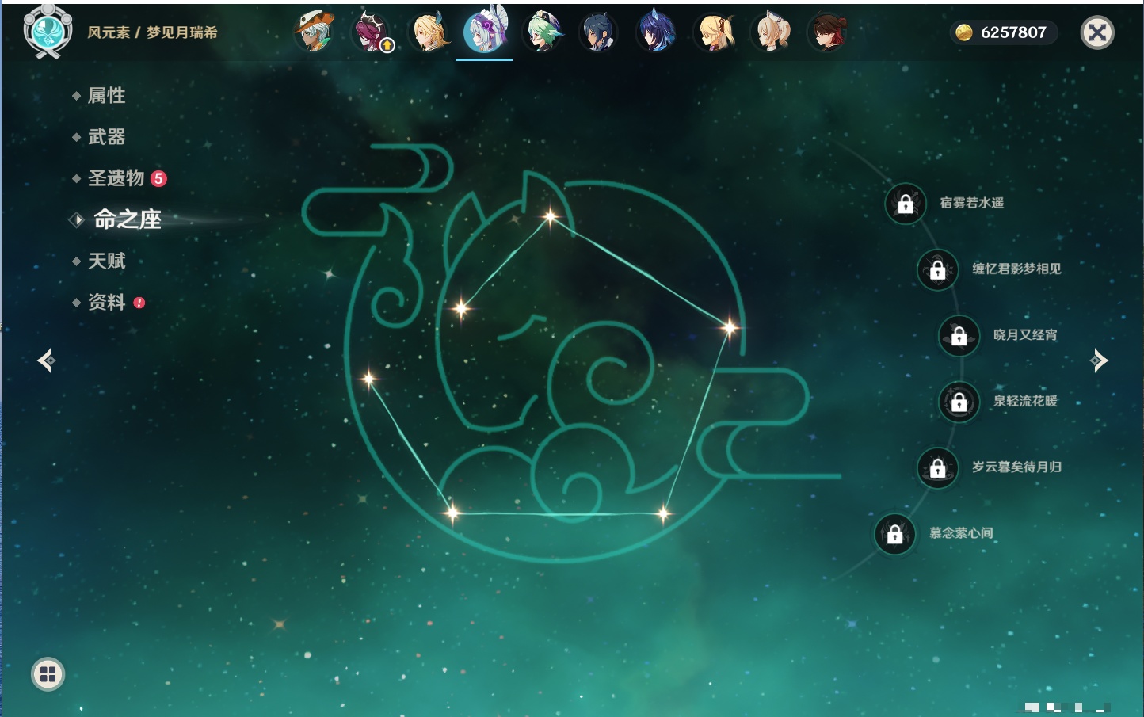Pick the brown-and-red haired character portrait
This screenshot has width=1144, height=717.
[828, 32]
